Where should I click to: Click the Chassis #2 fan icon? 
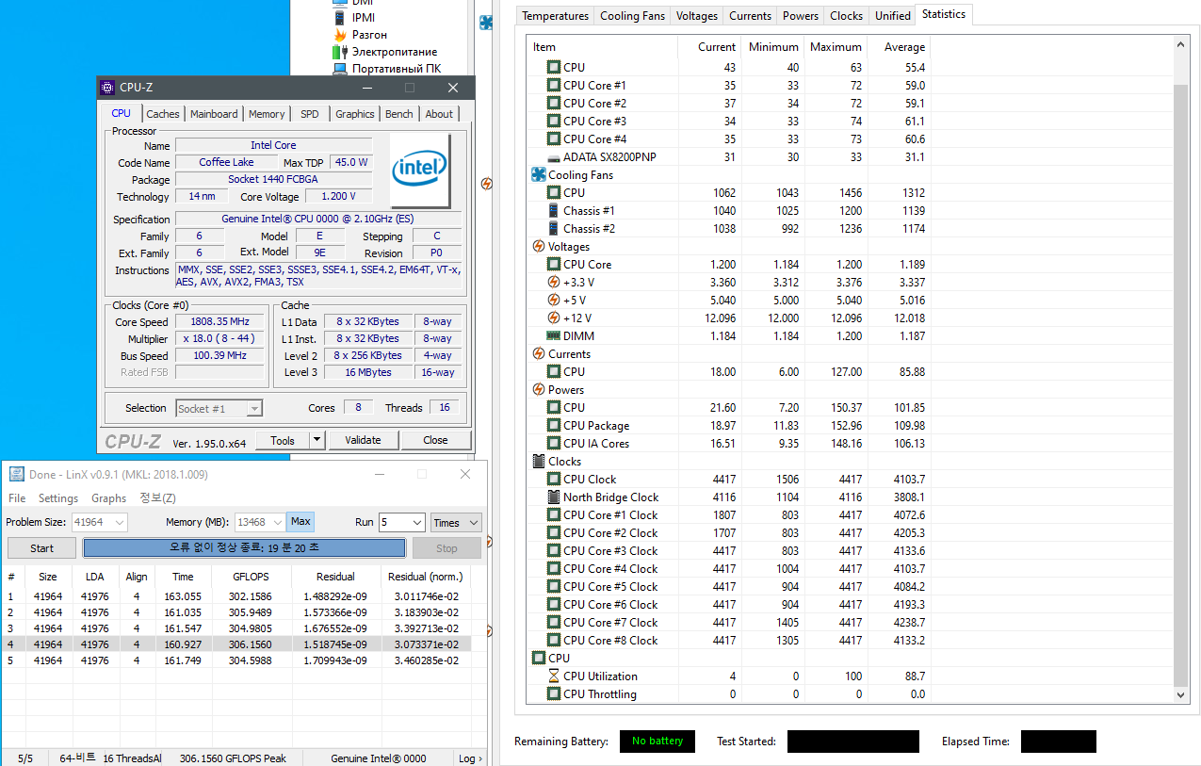(x=554, y=229)
